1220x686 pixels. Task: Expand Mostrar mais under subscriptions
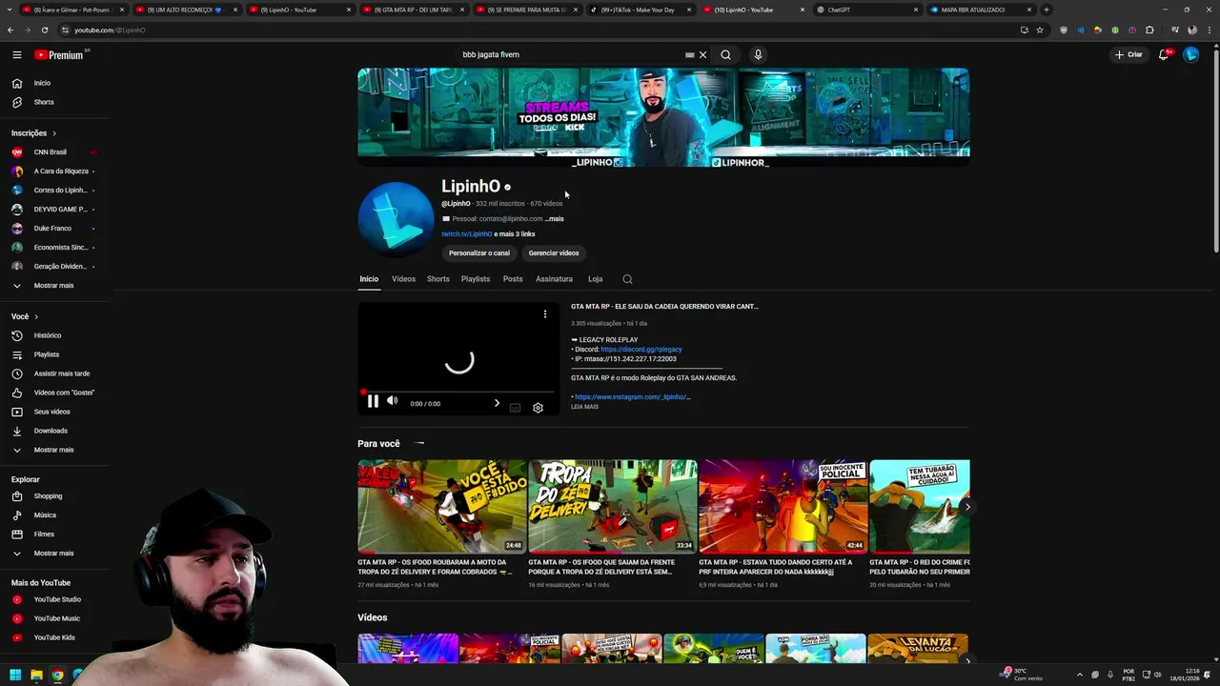coord(55,285)
